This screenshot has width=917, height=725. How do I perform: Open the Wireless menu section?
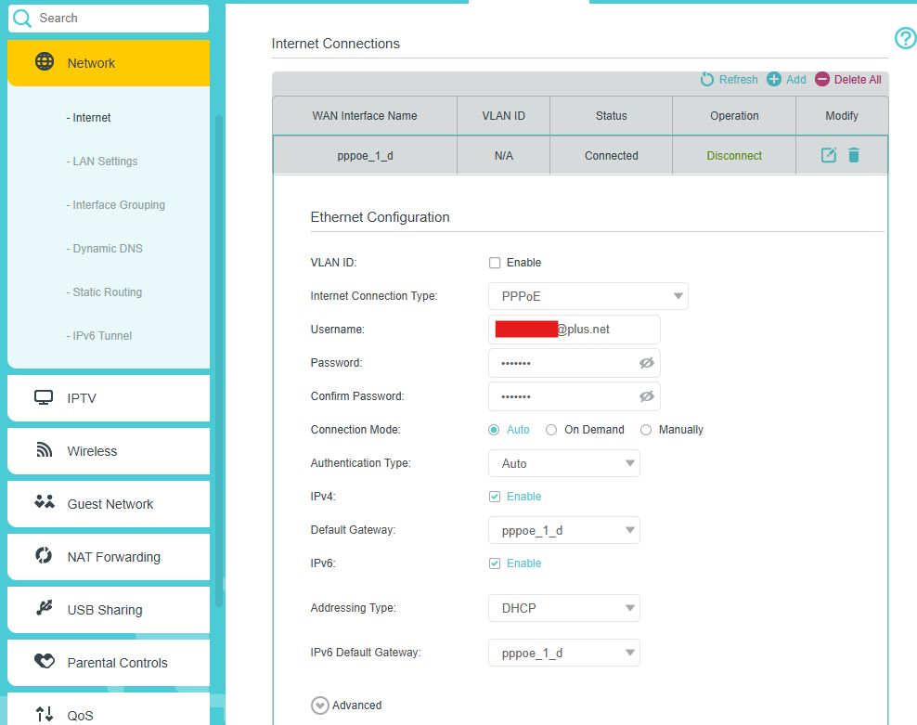(92, 451)
